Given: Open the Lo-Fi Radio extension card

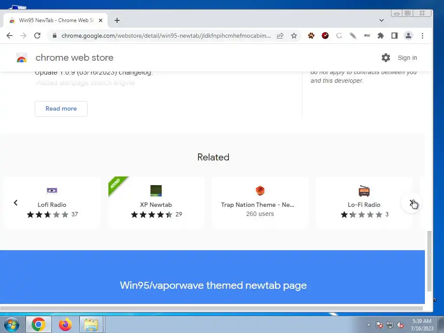Looking at the screenshot, I should click(364, 202).
